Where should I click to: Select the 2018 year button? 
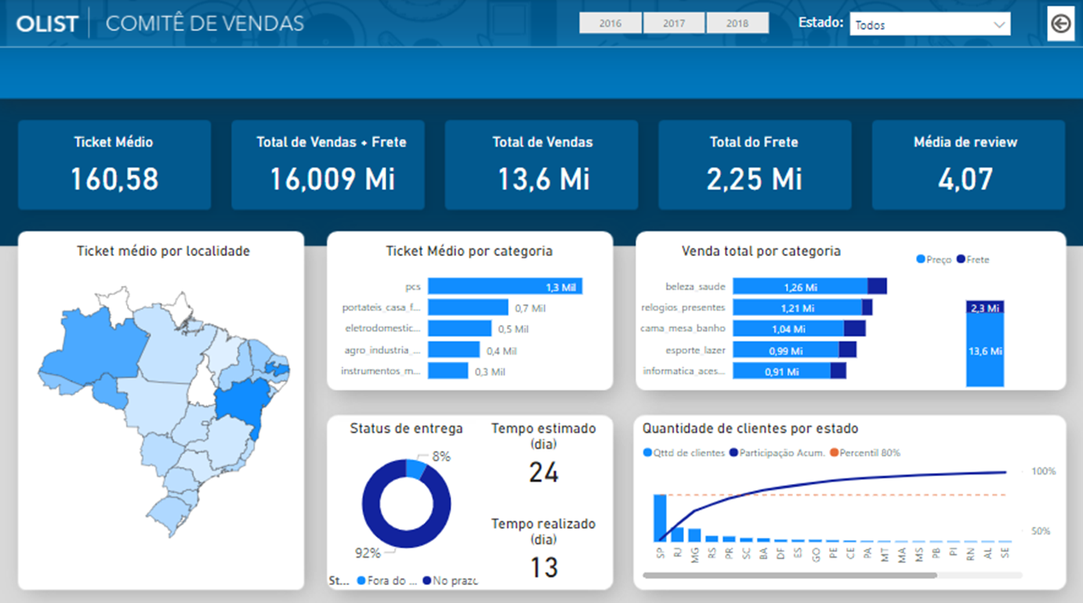(737, 23)
